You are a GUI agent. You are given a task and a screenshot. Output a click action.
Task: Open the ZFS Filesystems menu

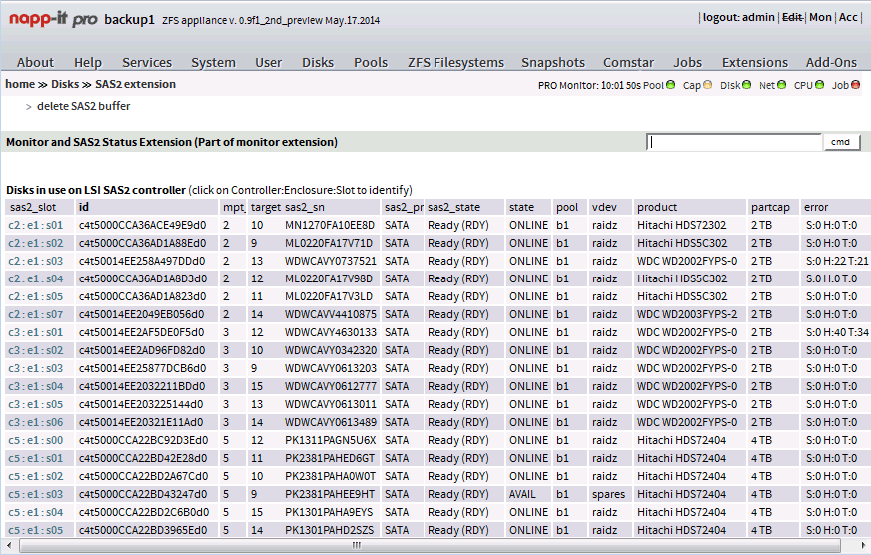tap(455, 62)
